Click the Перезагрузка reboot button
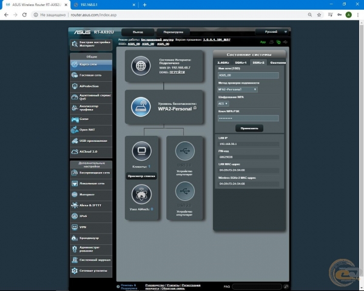Screen dimensions: 364x291 (x=173, y=32)
